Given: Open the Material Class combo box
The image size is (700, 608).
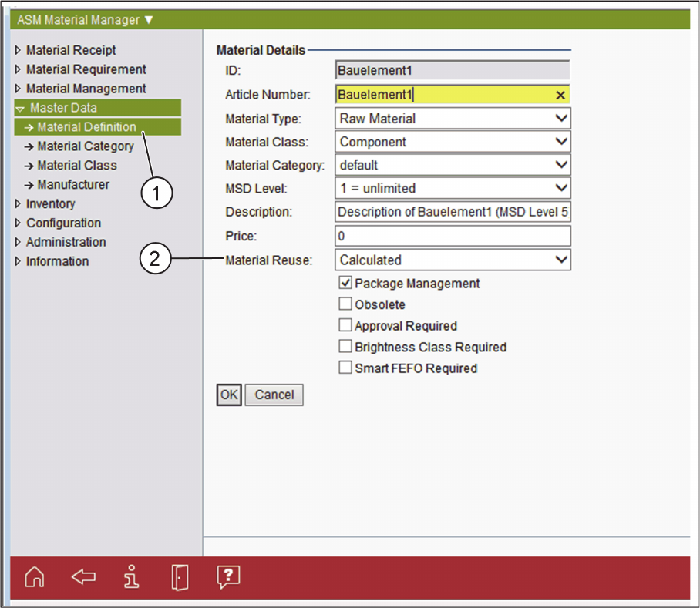Looking at the screenshot, I should (x=453, y=142).
